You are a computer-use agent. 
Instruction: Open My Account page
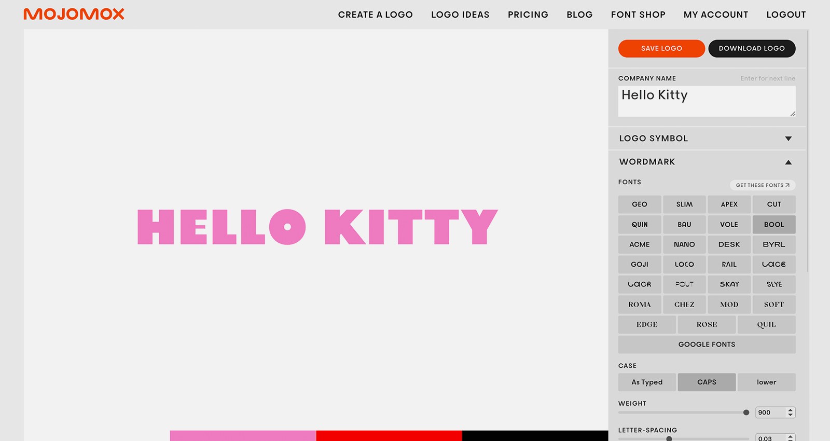[x=716, y=15]
